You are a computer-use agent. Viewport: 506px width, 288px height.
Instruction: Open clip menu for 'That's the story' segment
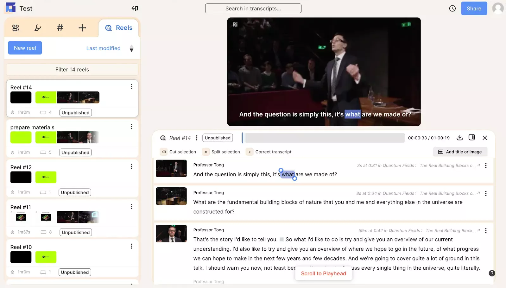486,231
